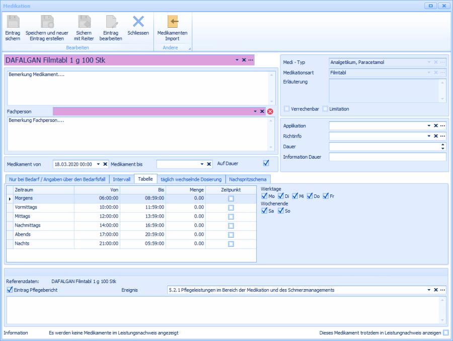This screenshot has width=453, height=341.
Task: Toggle the Auf Dauer checkbox
Action: pos(266,163)
